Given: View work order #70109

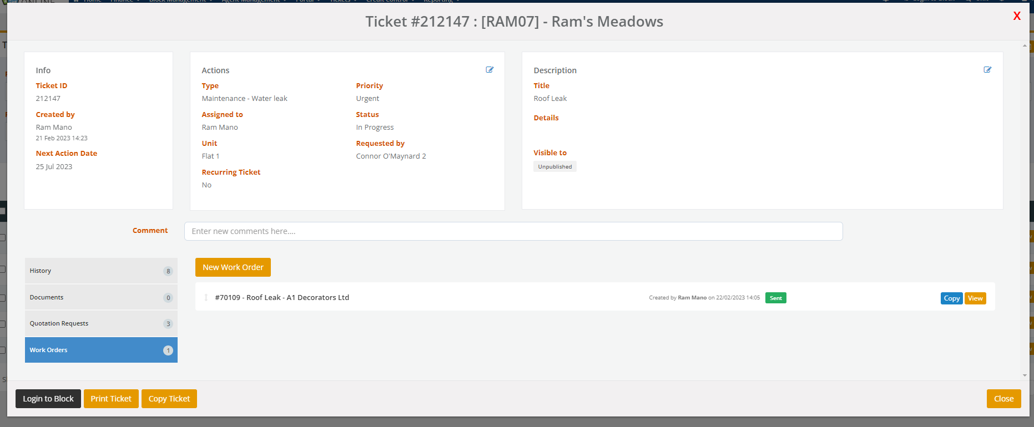Looking at the screenshot, I should 975,298.
